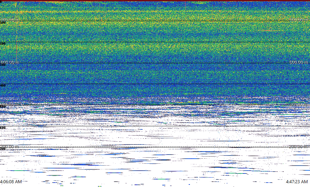Screen dimensions: 310x187
Task: Select the small 200 depth mark label
Action: [3, 44]
